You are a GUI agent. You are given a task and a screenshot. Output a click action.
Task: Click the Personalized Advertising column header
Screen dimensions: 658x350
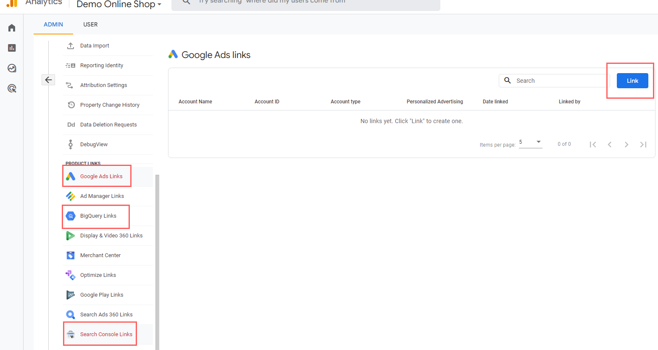pyautogui.click(x=435, y=102)
